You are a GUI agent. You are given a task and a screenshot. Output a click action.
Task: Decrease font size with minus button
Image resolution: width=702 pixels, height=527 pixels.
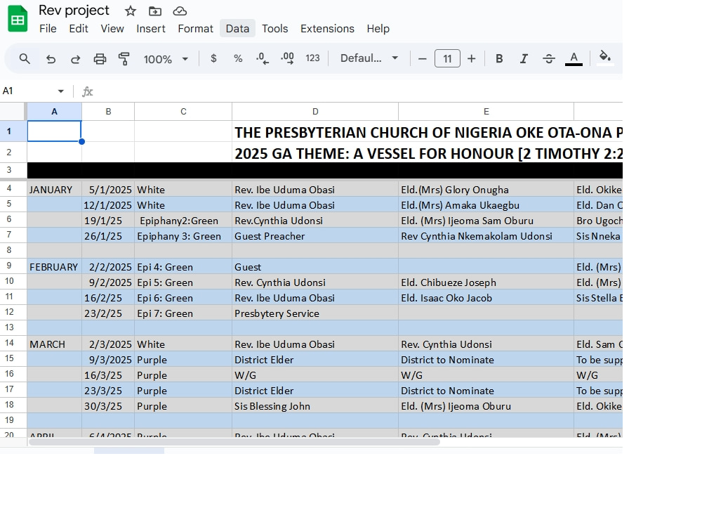[x=422, y=59]
